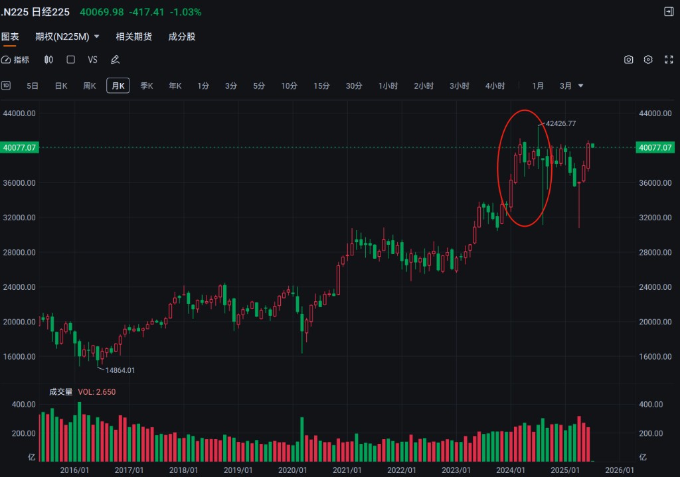Open chart settings hexagon icon
The width and height of the screenshot is (680, 477).
pos(648,60)
